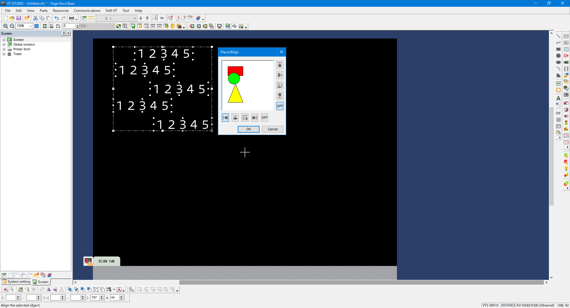Expand the Printer form tree node
The width and height of the screenshot is (570, 308).
(x=4, y=49)
